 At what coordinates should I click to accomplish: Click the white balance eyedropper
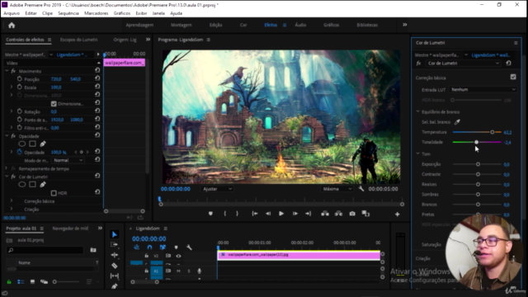click(457, 122)
